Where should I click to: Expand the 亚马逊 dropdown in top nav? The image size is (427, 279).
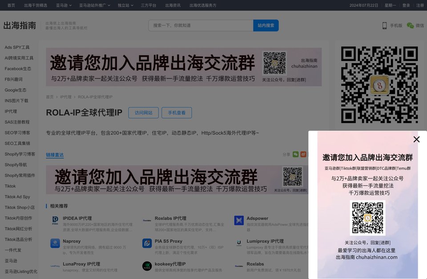(x=64, y=5)
